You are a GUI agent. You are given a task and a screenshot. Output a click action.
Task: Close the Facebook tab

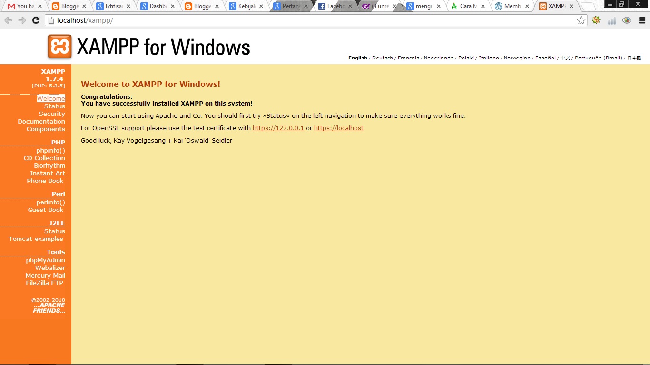click(350, 6)
